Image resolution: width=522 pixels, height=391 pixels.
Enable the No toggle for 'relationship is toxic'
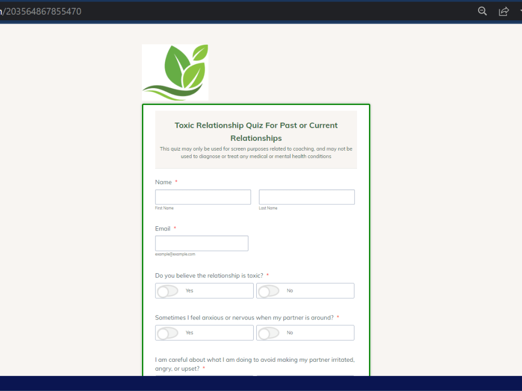pyautogui.click(x=305, y=290)
